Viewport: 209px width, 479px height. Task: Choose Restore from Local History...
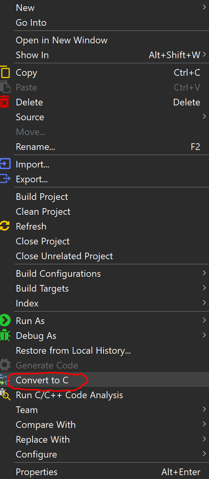tap(104, 350)
